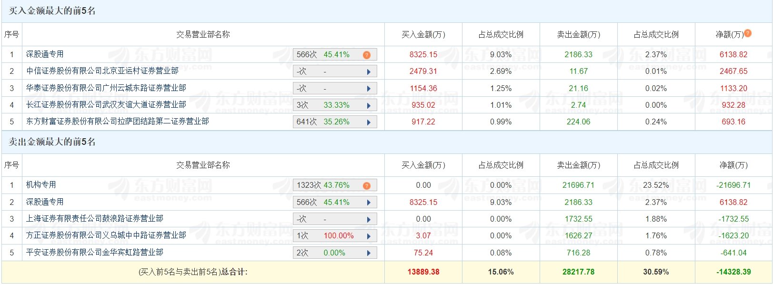Select net amount 693.16

tap(733, 122)
